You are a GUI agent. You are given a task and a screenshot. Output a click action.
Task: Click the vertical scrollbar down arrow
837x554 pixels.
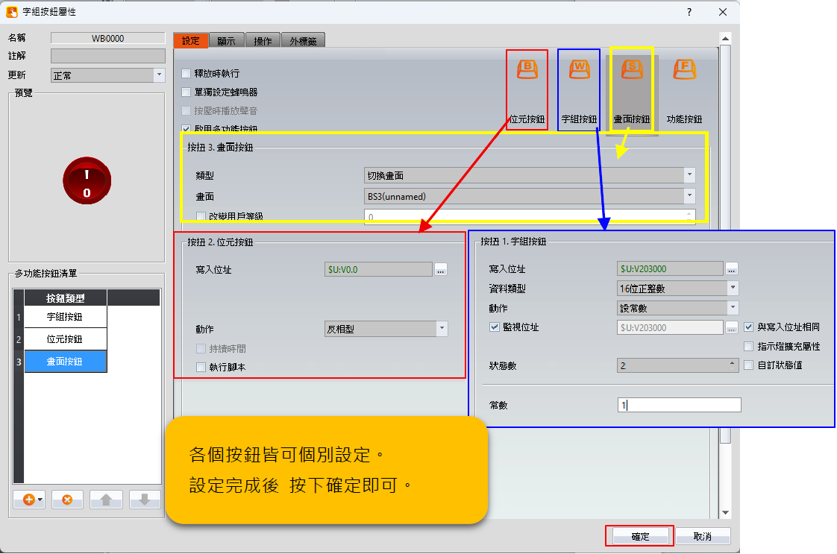724,513
